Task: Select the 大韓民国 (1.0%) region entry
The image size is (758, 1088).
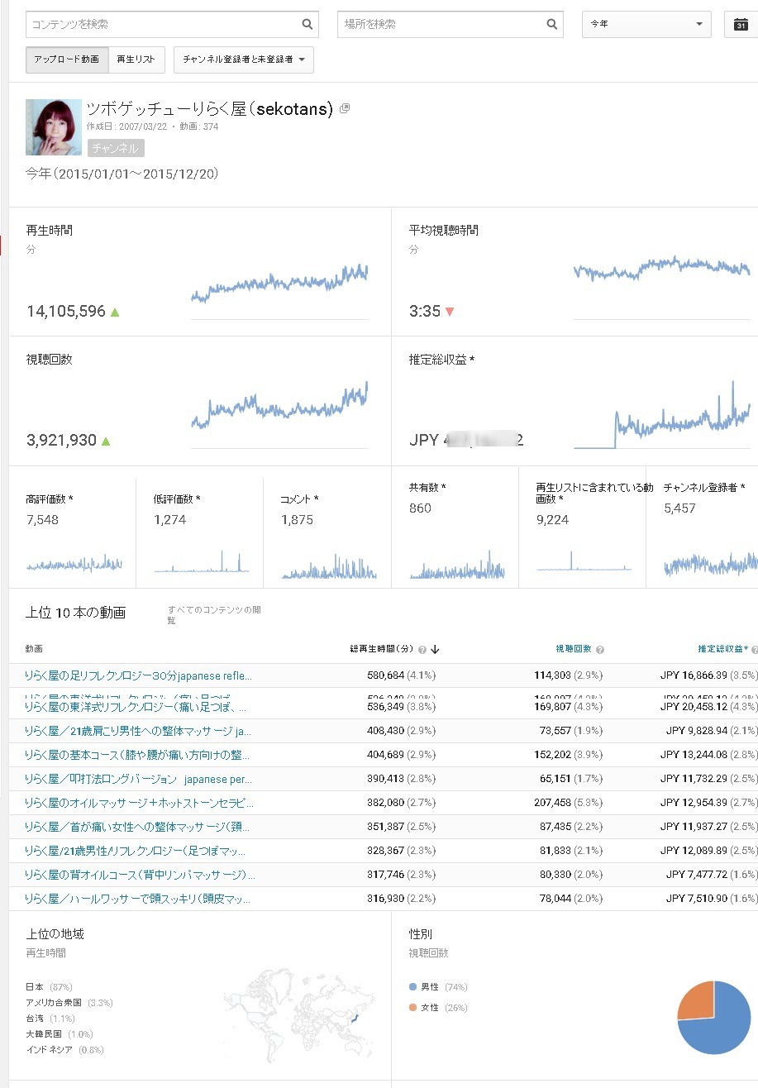Action: pos(60,1034)
